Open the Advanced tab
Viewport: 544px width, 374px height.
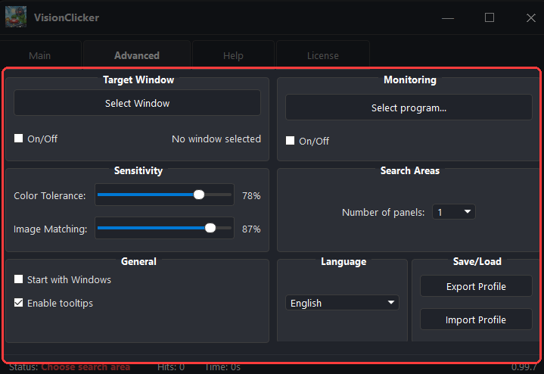coord(137,55)
